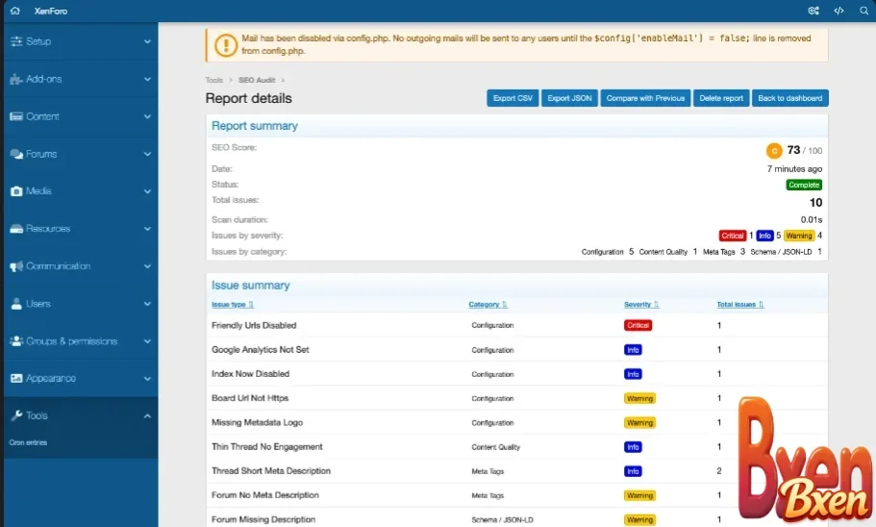Open Cron entries under Tools
The width and height of the screenshot is (876, 527).
[28, 442]
